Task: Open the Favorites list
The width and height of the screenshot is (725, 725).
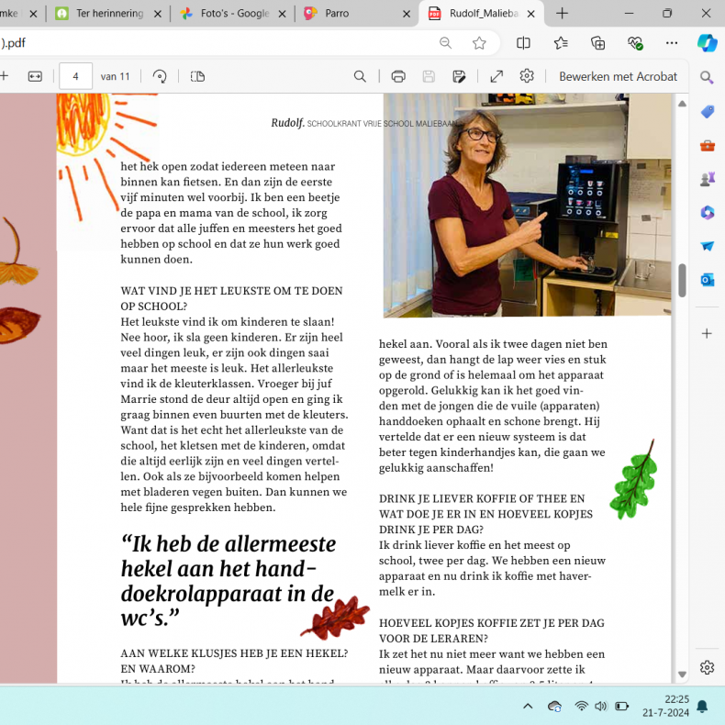Action: 561,43
